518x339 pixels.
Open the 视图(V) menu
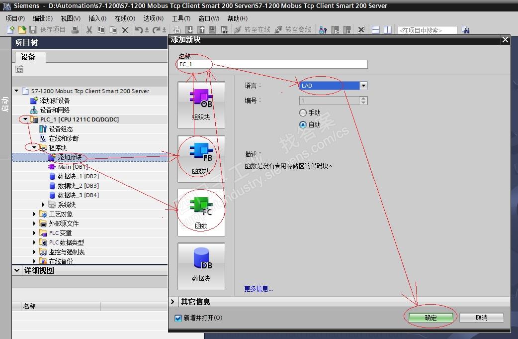71,18
